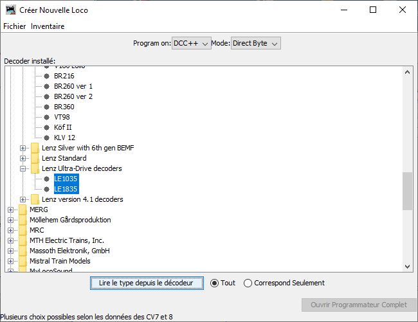
Task: Click the Lenz Standard label
Action: point(64,158)
